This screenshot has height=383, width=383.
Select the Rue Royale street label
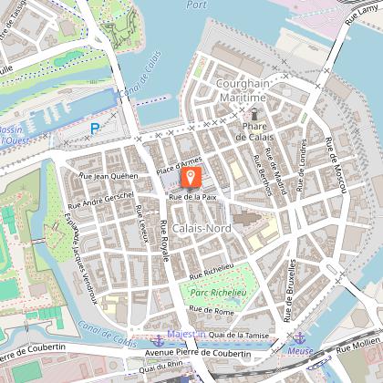click(164, 241)
